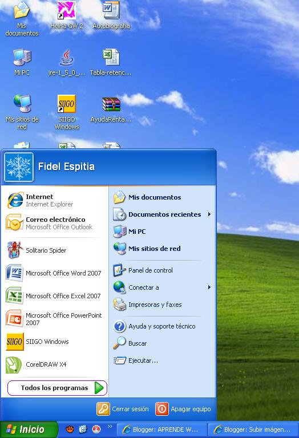Viewport: 299px width, 438px height.
Task: Open Documentos recientes entry
Action: click(162, 214)
